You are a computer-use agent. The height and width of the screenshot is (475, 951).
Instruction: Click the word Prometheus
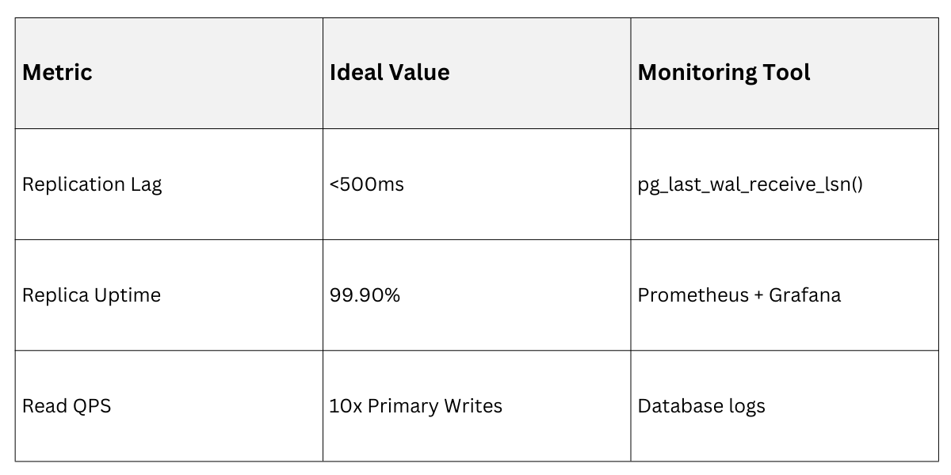[x=682, y=295]
